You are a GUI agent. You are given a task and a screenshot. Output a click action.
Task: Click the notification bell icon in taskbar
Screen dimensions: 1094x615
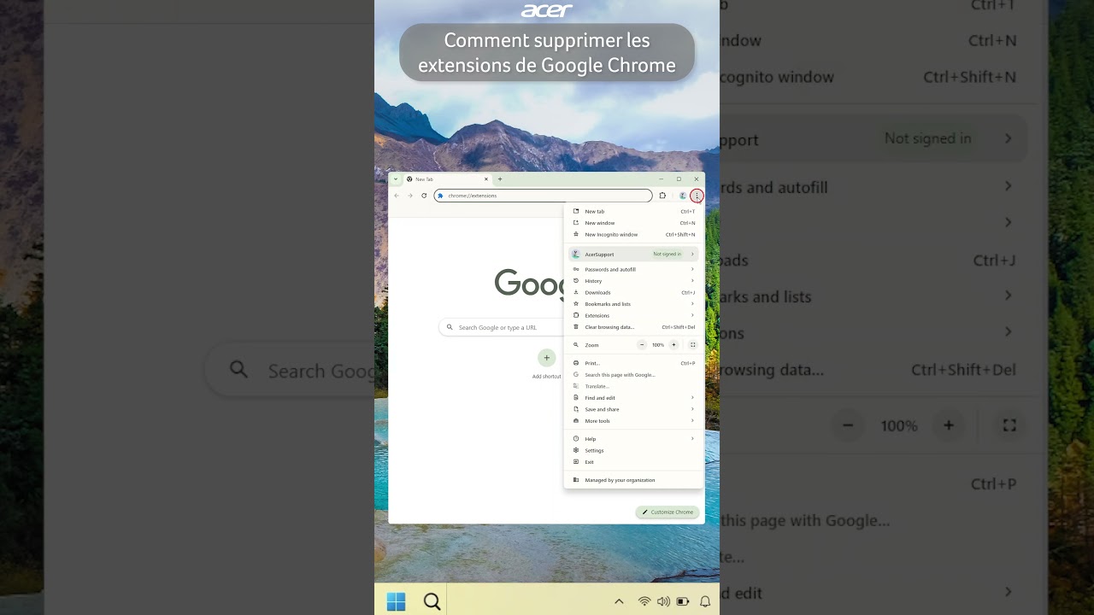[x=705, y=600]
